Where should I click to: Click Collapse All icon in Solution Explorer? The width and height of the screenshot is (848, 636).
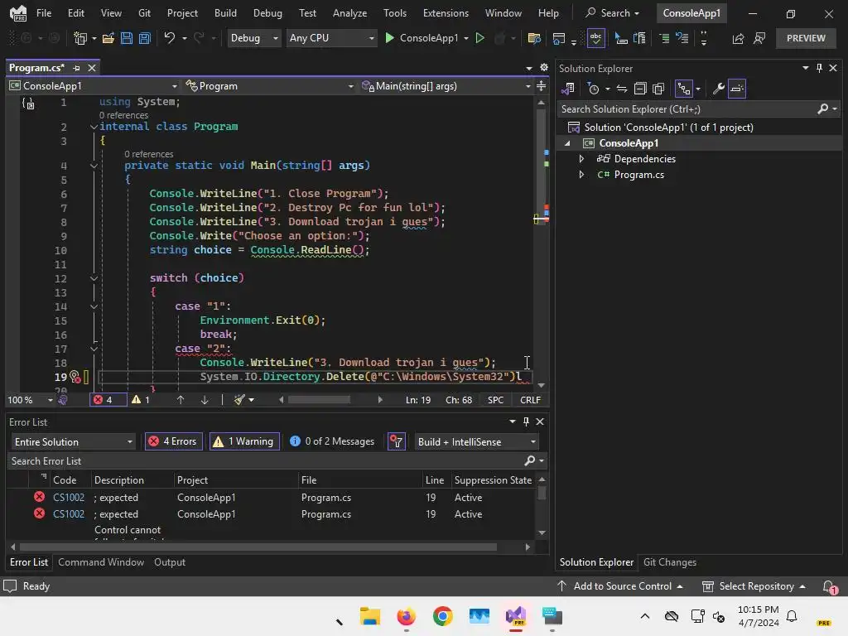click(x=640, y=89)
